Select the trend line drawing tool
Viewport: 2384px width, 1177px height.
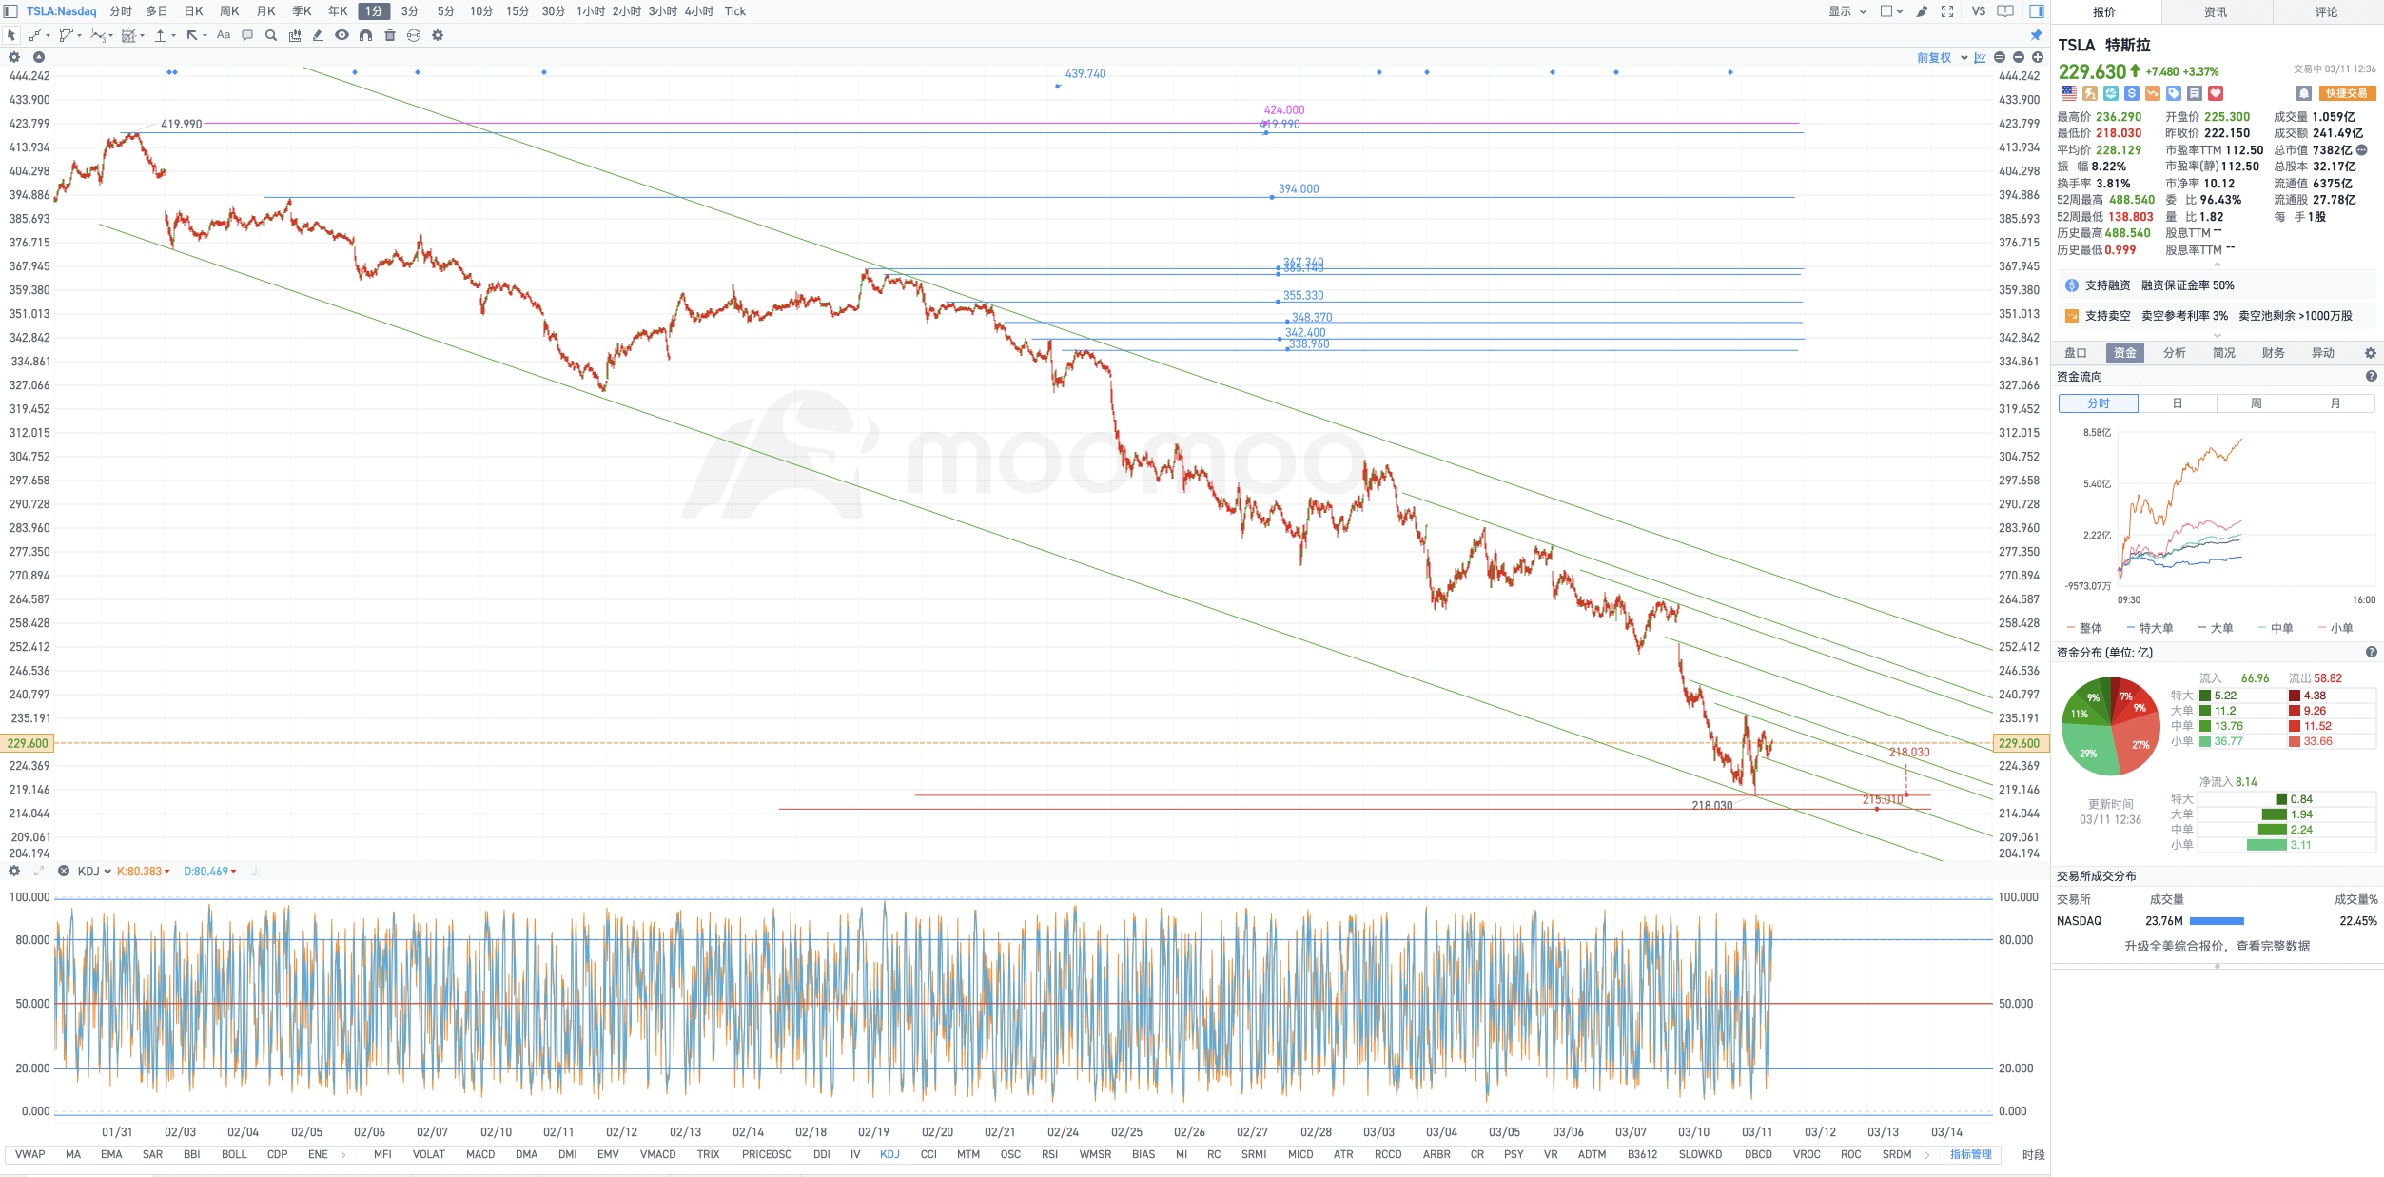click(x=37, y=35)
